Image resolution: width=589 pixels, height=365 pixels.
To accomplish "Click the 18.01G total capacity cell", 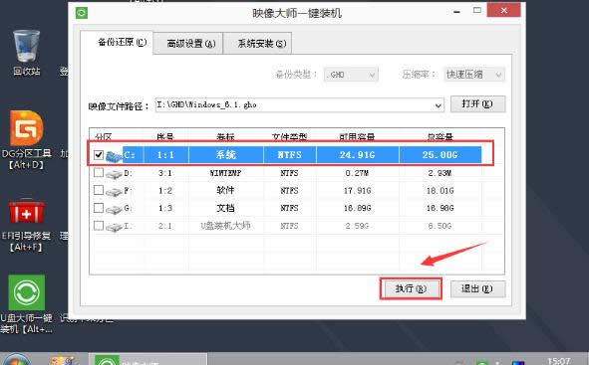I will coord(440,191).
